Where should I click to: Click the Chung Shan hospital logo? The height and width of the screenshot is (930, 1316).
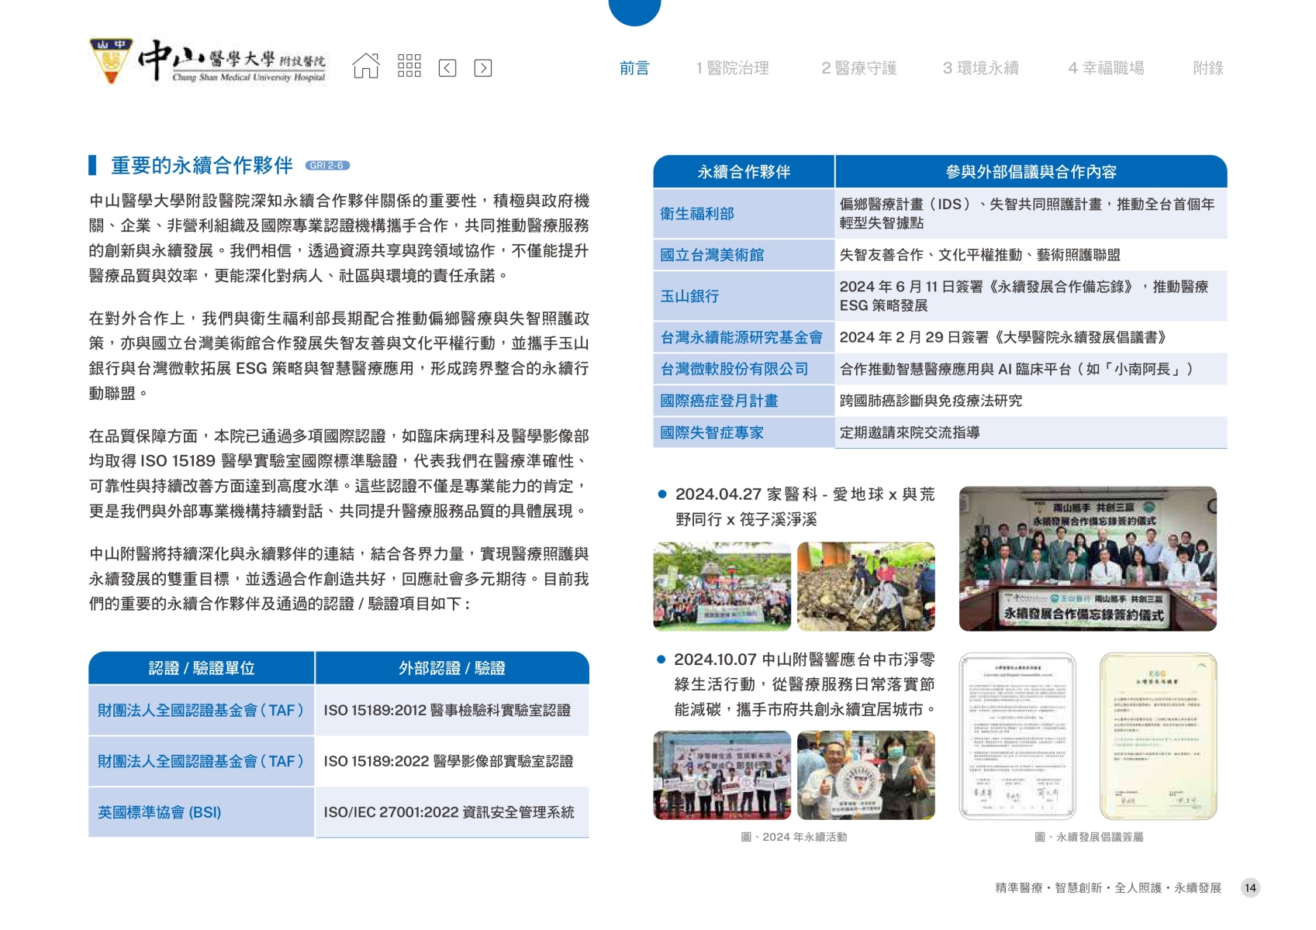point(209,61)
